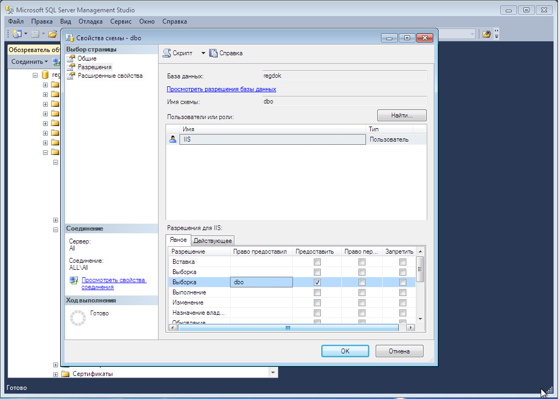Click the Разрешения page icon
Viewport: 560px width, 399px height.
71,67
